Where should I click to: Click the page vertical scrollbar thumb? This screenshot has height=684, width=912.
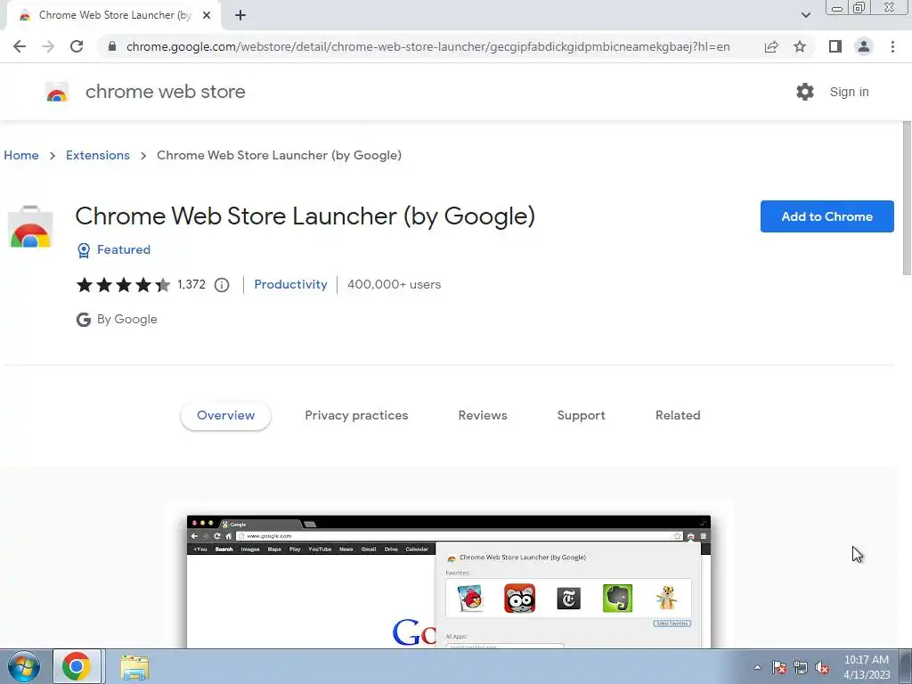click(x=906, y=198)
